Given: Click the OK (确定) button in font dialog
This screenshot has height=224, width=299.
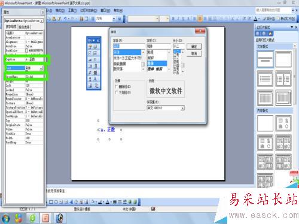Looking at the screenshot, I should (x=194, y=47).
